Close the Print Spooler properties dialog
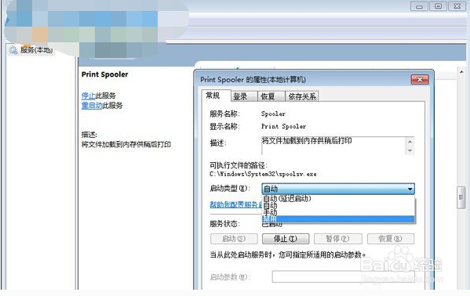This screenshot has height=296, width=470. coord(420,80)
